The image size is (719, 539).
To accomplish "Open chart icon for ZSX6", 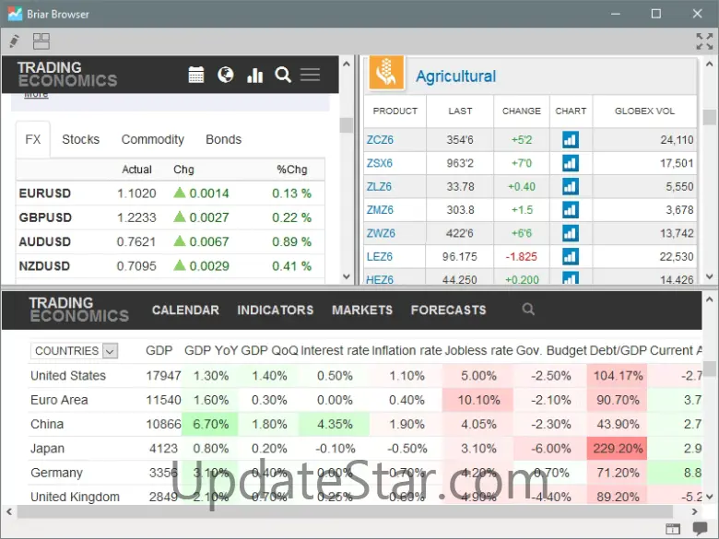I will 571,163.
